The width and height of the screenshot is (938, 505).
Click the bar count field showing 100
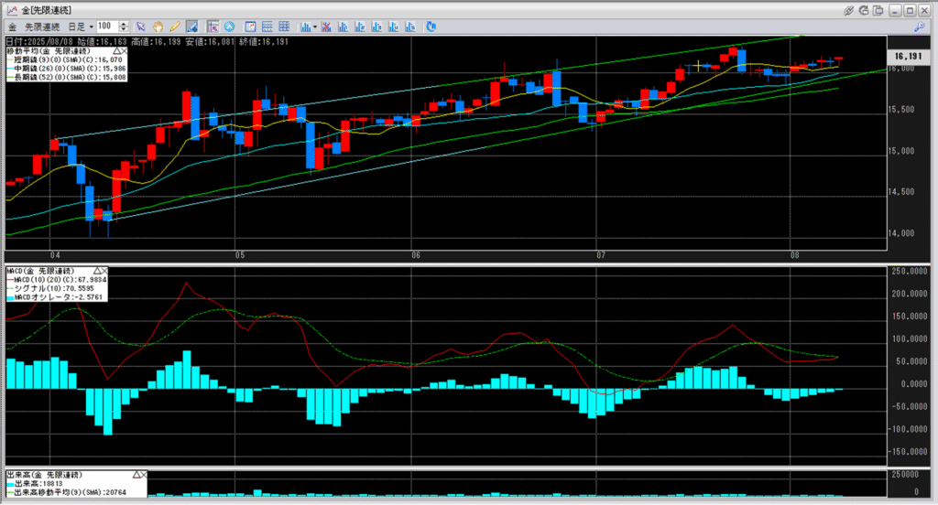tap(108, 27)
